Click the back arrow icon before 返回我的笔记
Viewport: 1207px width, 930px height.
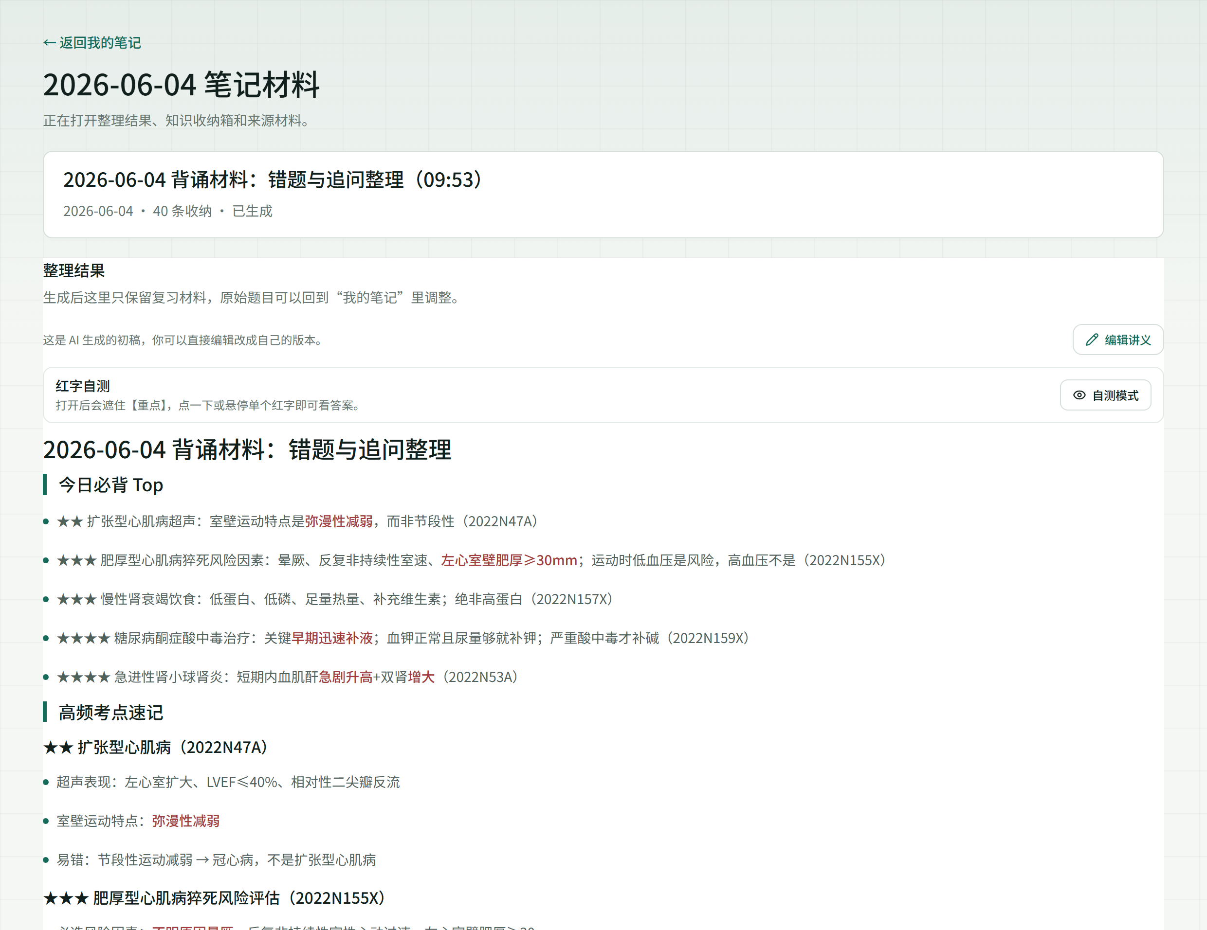coord(49,43)
